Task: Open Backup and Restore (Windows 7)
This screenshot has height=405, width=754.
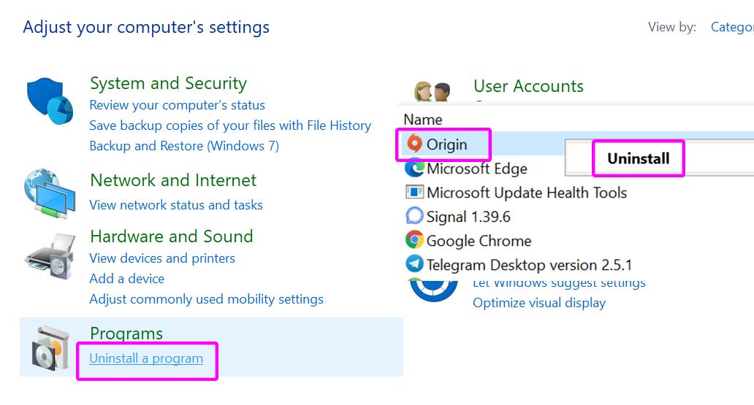Action: click(x=184, y=145)
